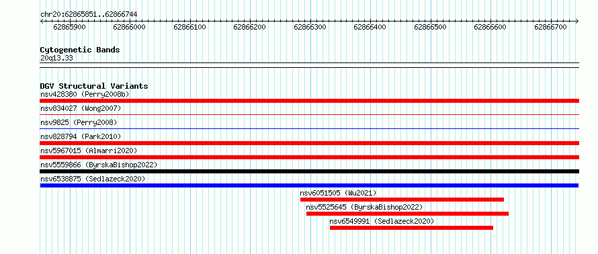This screenshot has width=598, height=254.
Task: Click ruler position 62866200
Action: 250,28
